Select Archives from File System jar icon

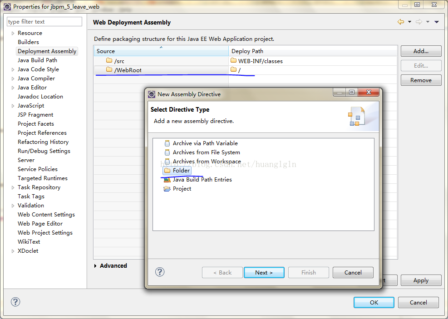pyautogui.click(x=167, y=152)
